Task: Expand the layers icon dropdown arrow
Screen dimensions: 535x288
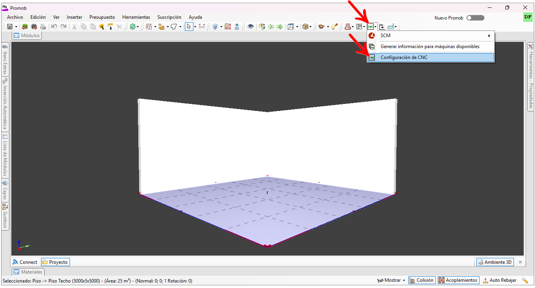Action: point(221,27)
